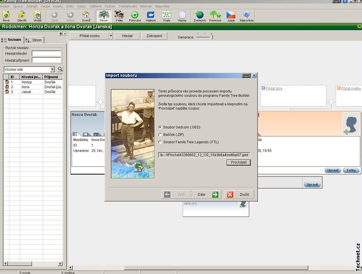Click the magnifier search icon next to Všichni lidé
The height and width of the screenshot is (274, 362).
[60, 69]
